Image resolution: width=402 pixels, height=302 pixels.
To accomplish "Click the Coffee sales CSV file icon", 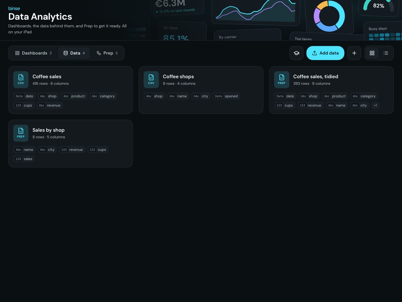I will pyautogui.click(x=21, y=80).
